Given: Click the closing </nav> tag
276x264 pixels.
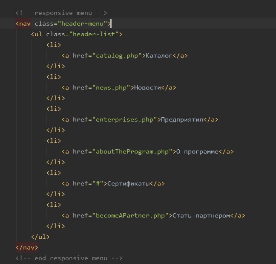Looking at the screenshot, I should pyautogui.click(x=27, y=247).
